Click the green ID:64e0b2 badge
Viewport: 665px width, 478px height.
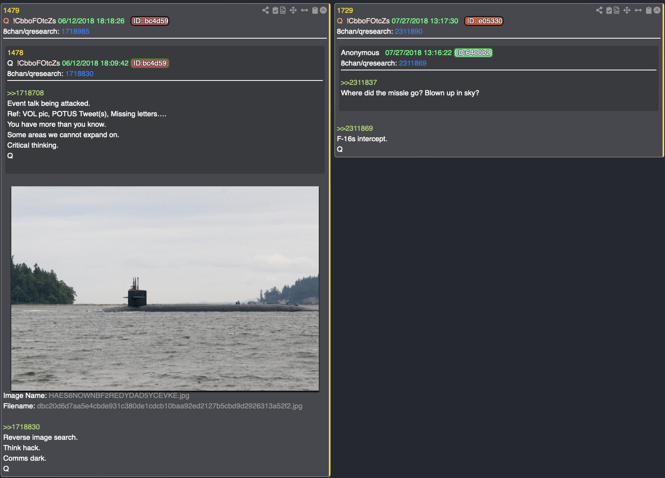tap(473, 53)
